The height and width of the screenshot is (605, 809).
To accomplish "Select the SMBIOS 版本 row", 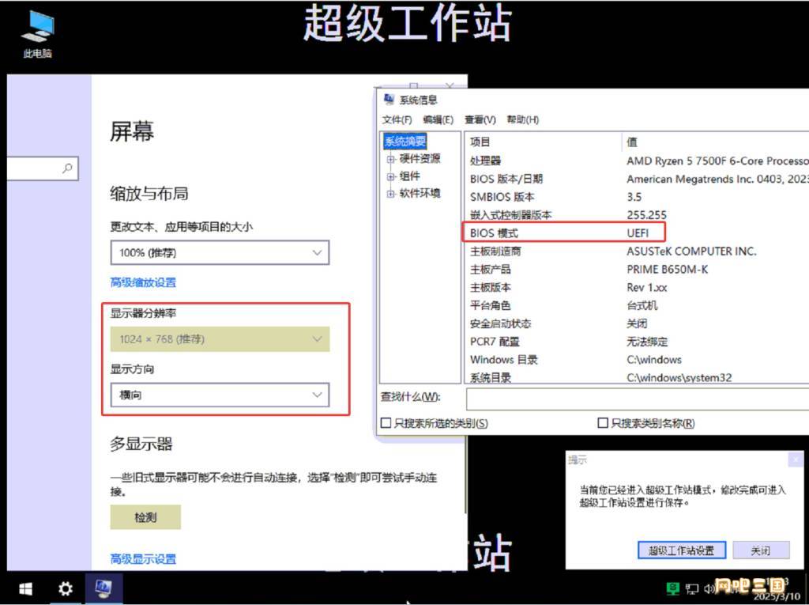I will click(x=638, y=197).
